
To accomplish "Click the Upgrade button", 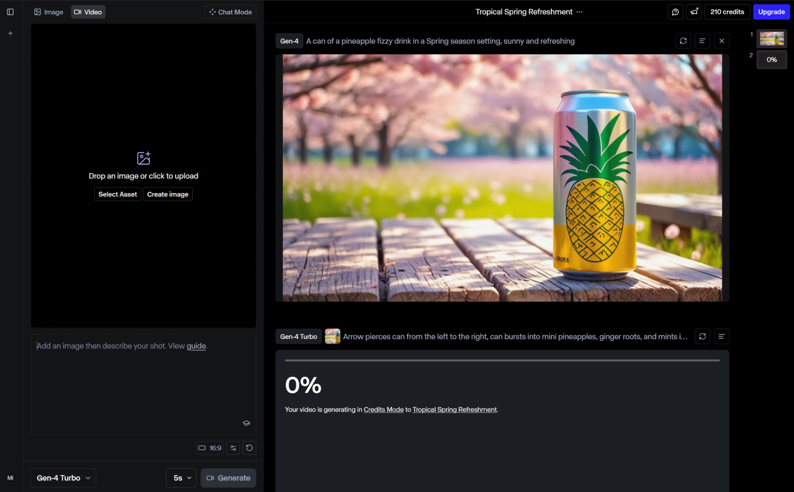I will 771,12.
